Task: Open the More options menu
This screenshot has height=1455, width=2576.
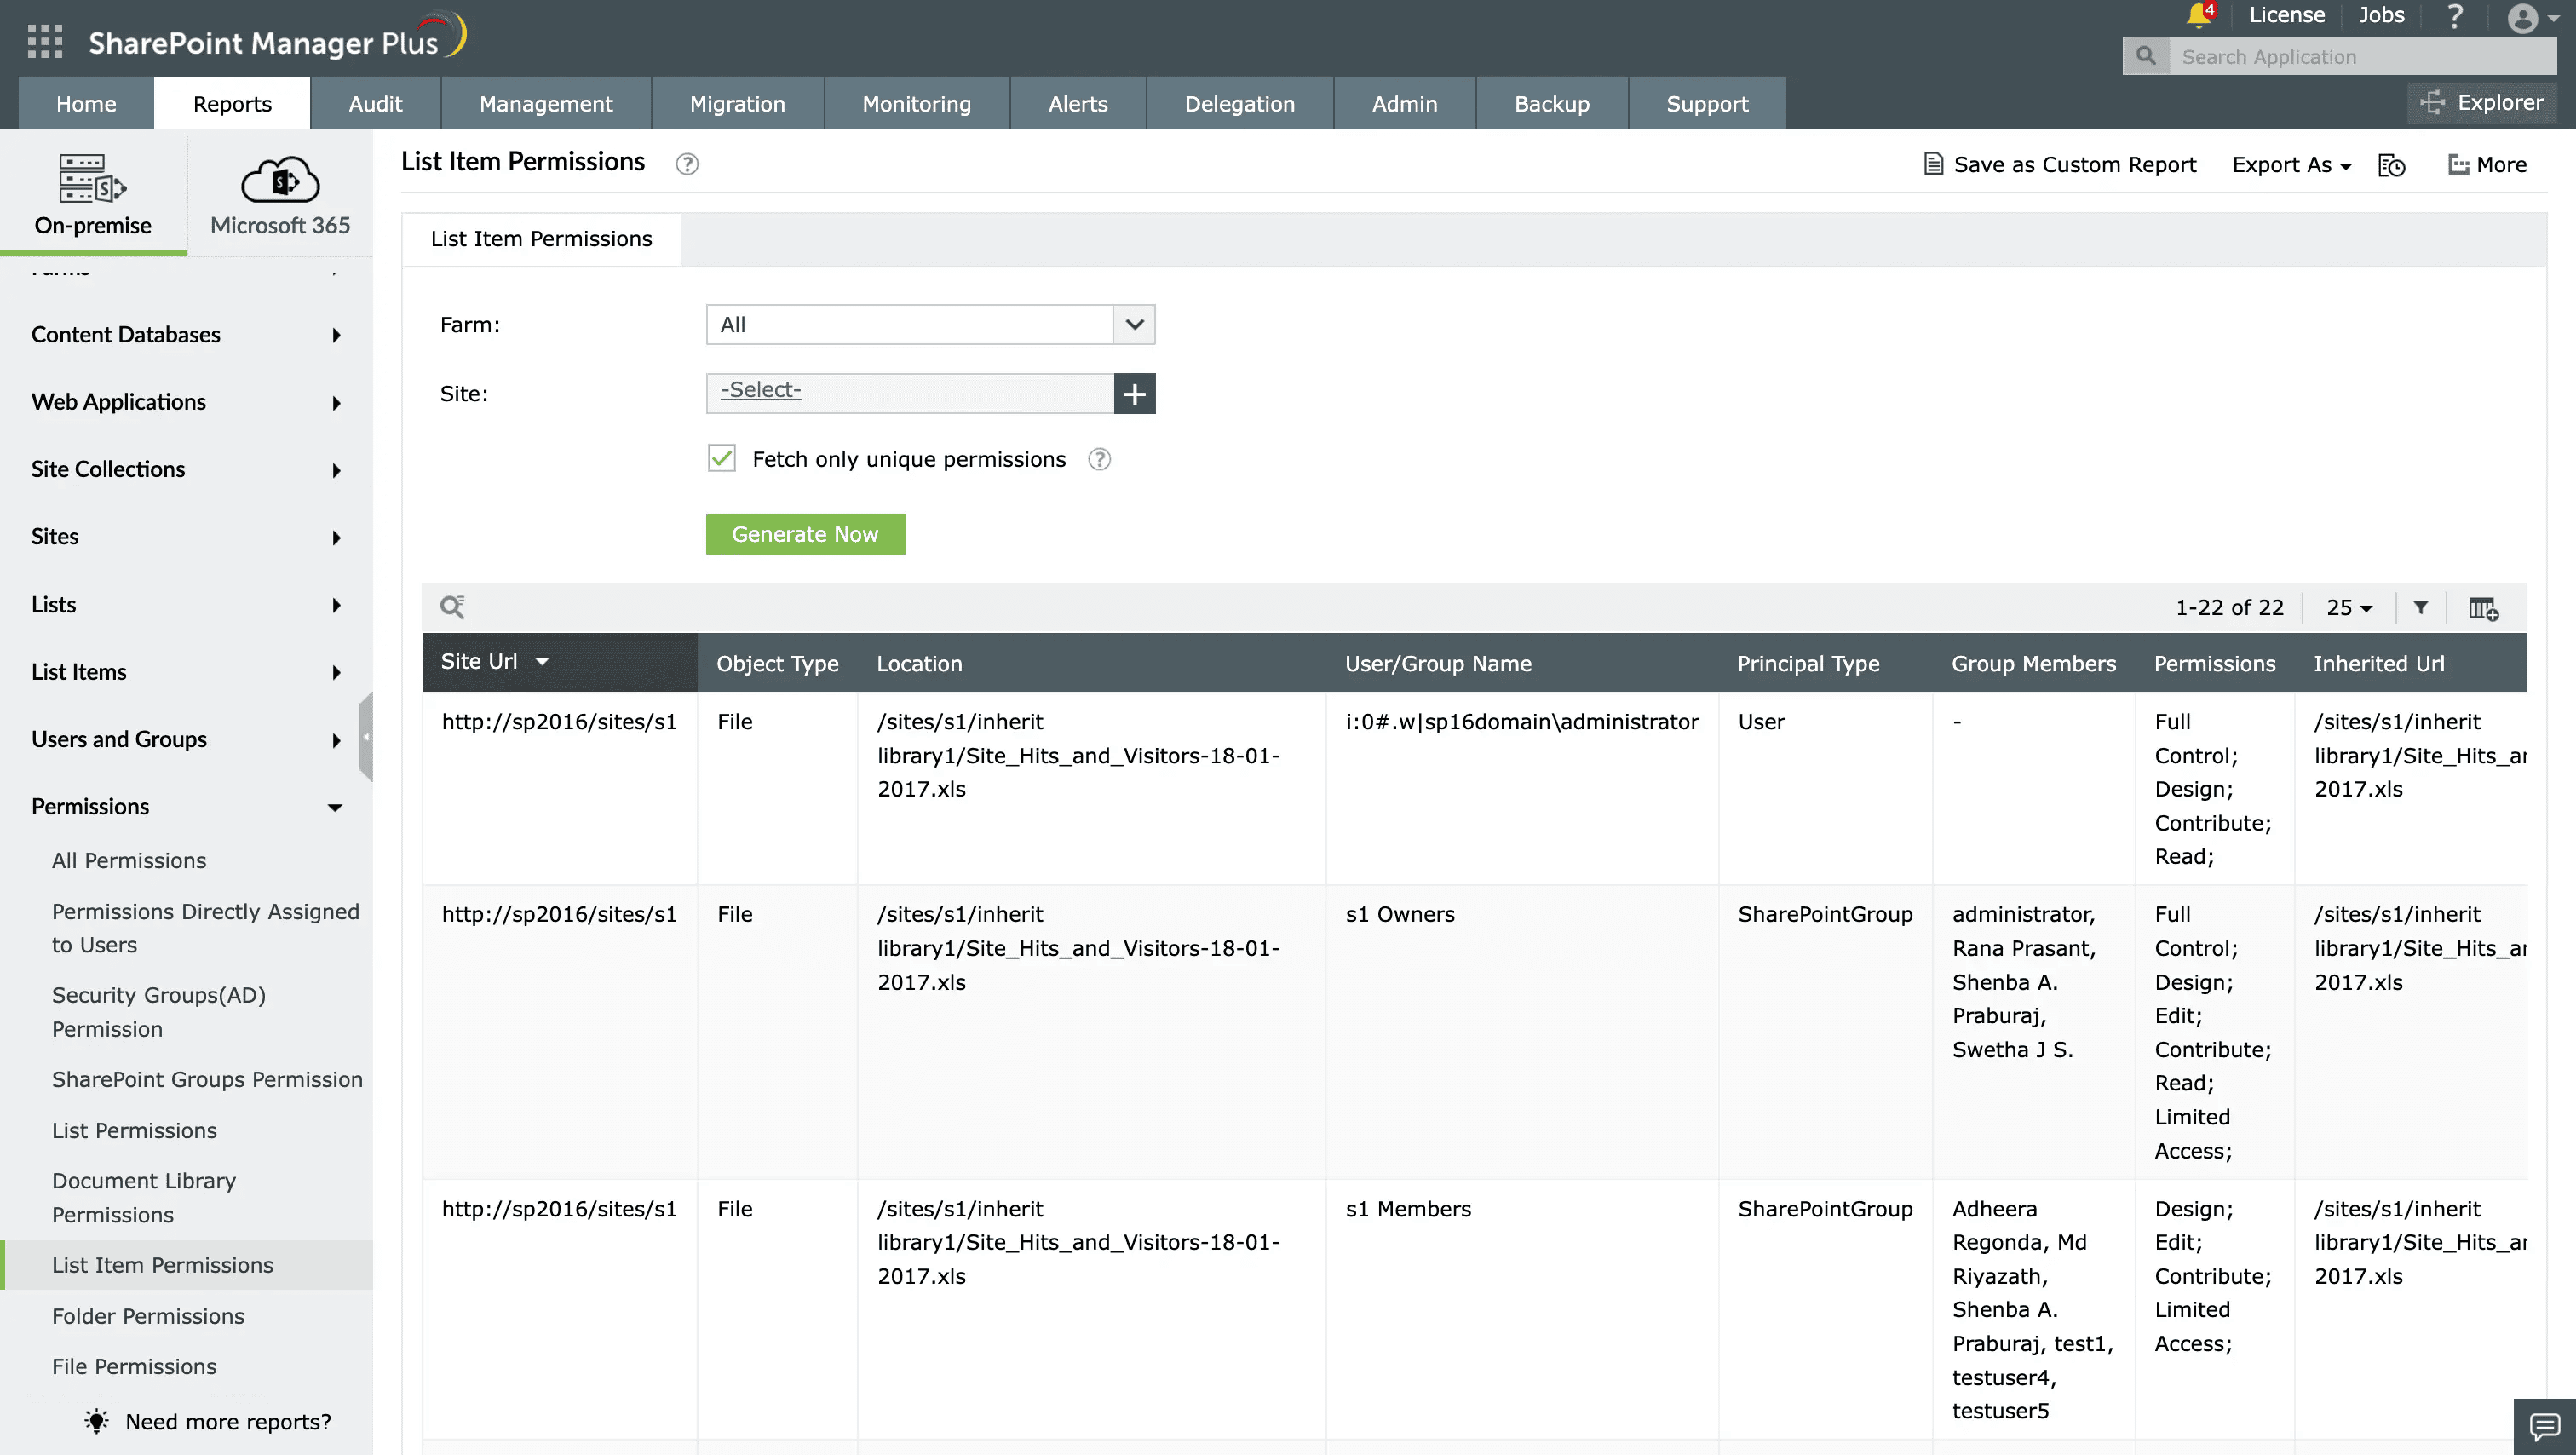Action: [2487, 164]
